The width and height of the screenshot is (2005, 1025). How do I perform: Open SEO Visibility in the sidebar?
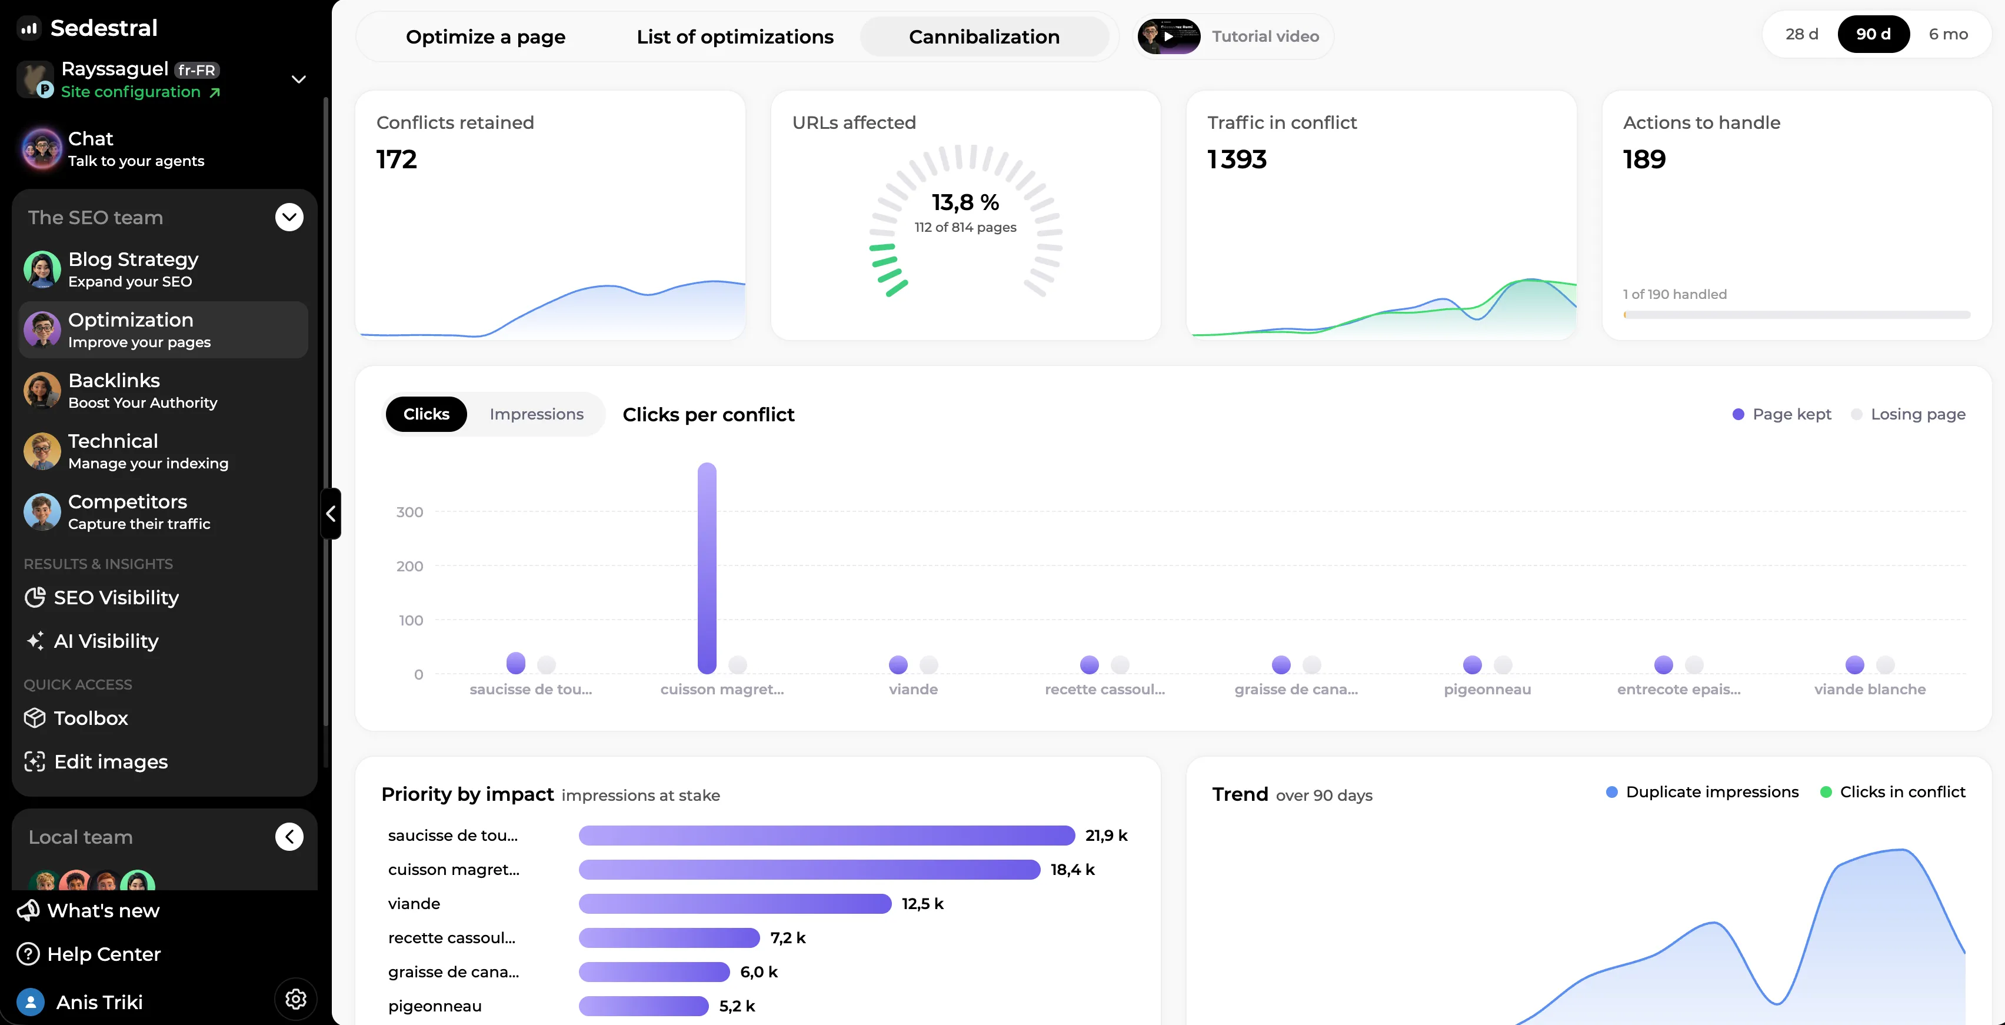click(101, 598)
